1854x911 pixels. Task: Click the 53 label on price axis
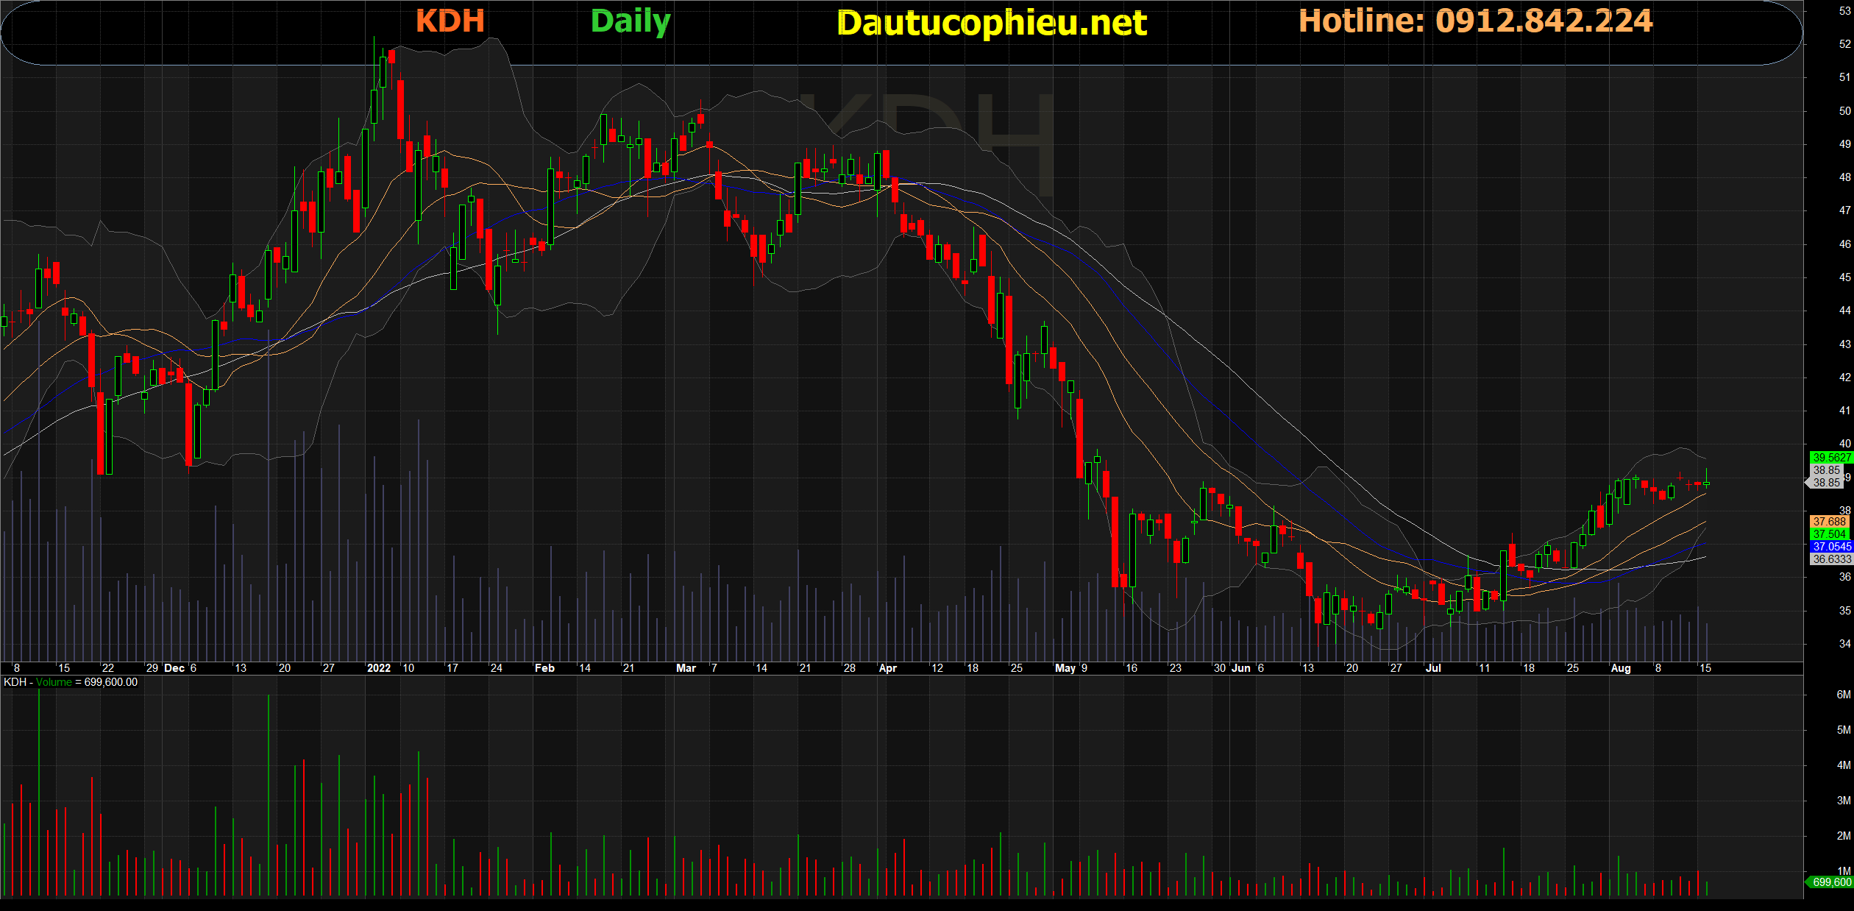pos(1844,11)
